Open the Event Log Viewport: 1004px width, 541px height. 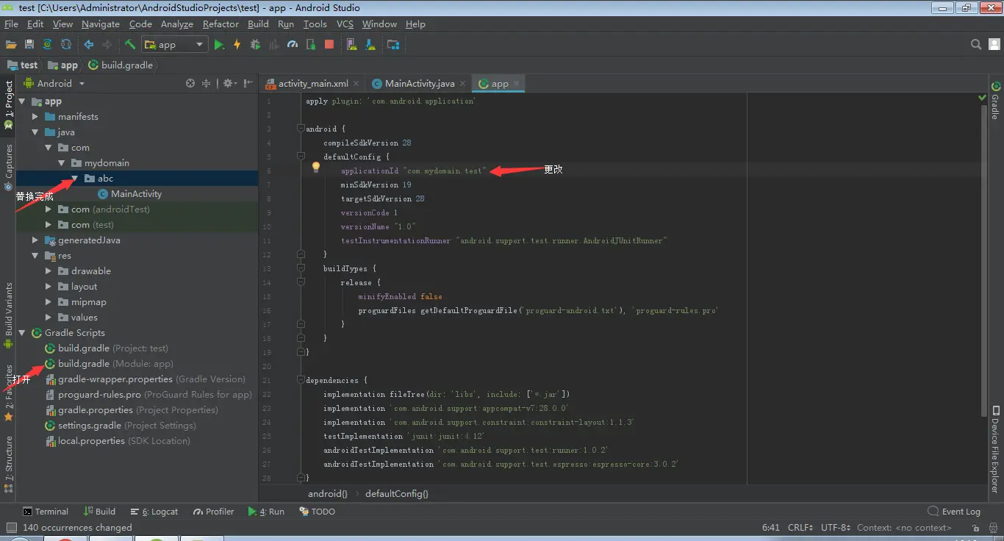coord(954,512)
